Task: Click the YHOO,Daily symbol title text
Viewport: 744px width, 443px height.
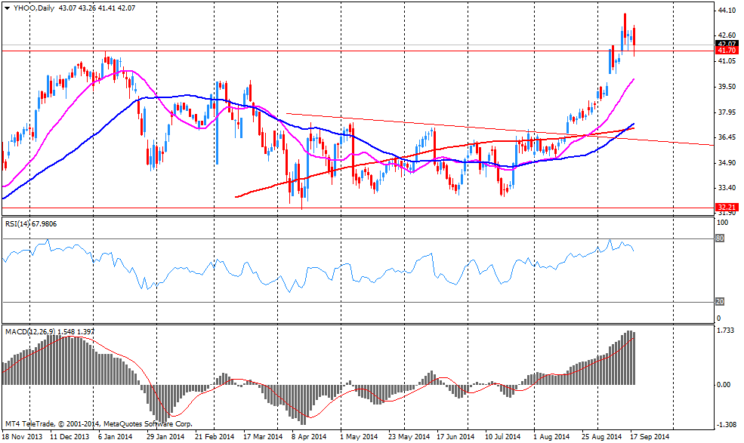Action: (x=33, y=8)
